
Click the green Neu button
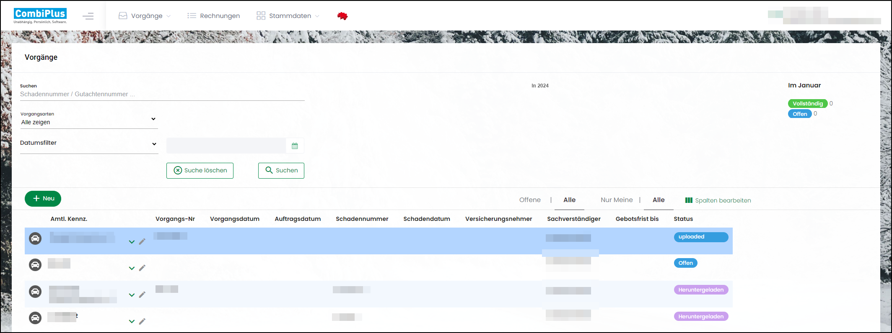(x=43, y=199)
